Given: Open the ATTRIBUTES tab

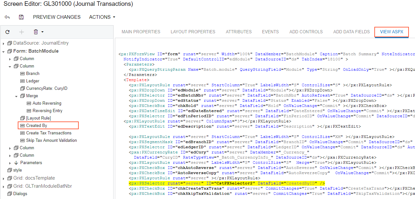Looking at the screenshot, I should click(x=239, y=32).
